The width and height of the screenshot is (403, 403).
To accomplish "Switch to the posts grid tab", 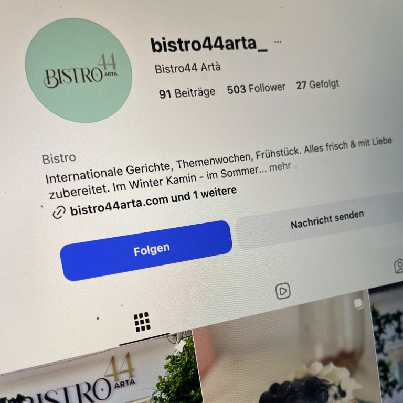I will pyautogui.click(x=142, y=322).
